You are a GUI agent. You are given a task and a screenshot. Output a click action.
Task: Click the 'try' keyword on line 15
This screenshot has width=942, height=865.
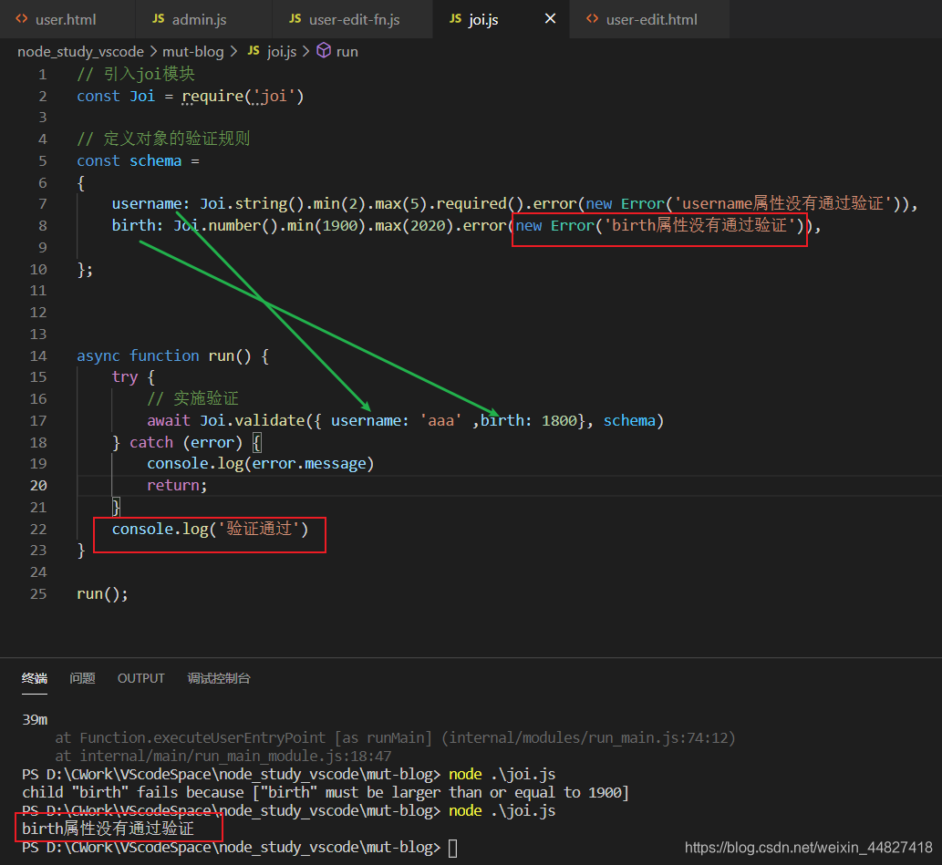(x=124, y=377)
